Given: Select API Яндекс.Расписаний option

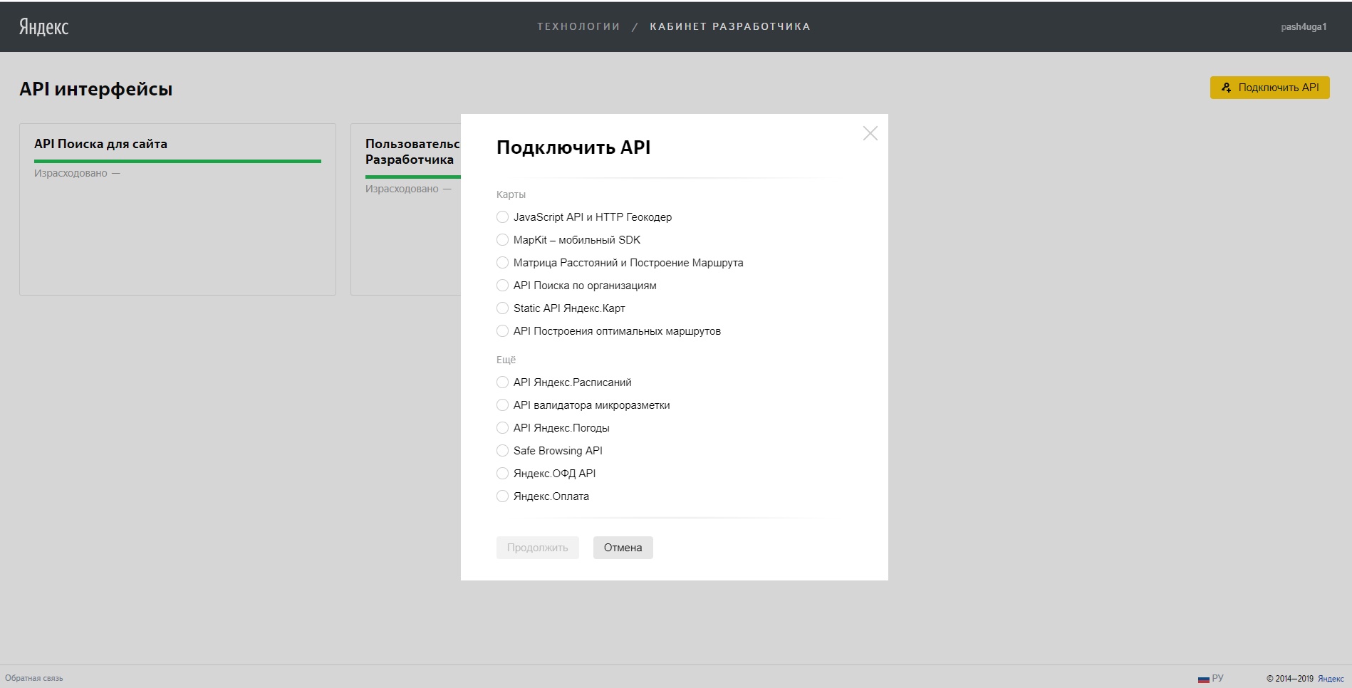Looking at the screenshot, I should tap(503, 382).
